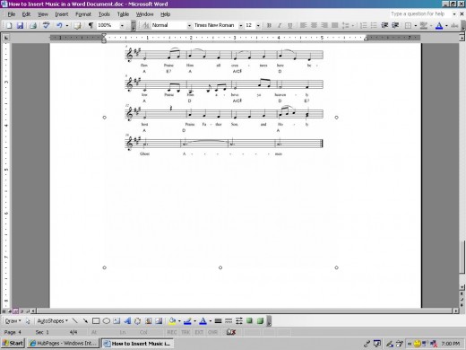Apply numbered list formatting
Viewport: 466px width, 350px height.
coord(363,25)
